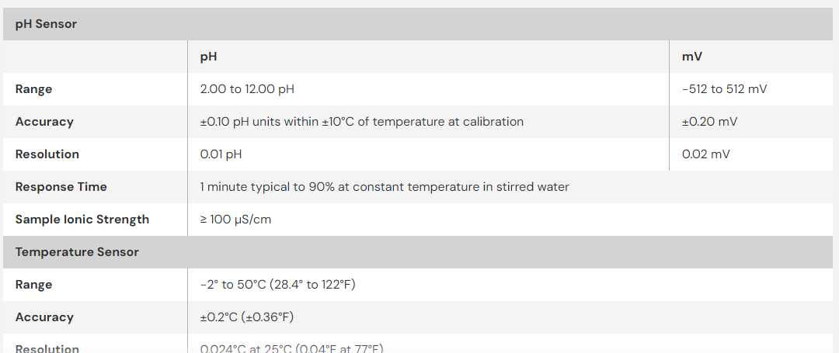
Task: Select the 1 minute typical response text
Action: tap(384, 187)
